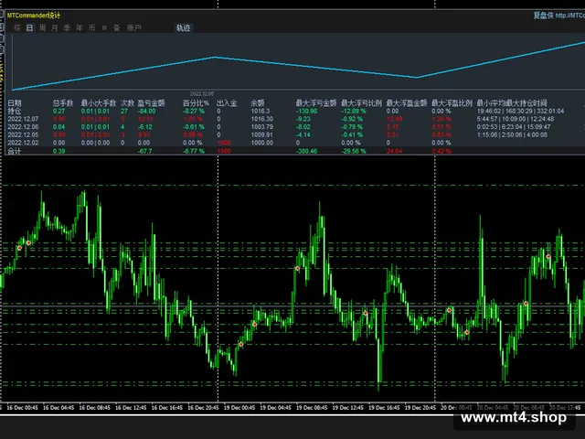Screen dimensions: 585x439
Task: Click the -12.89 % floating loss ratio
Action: point(354,111)
